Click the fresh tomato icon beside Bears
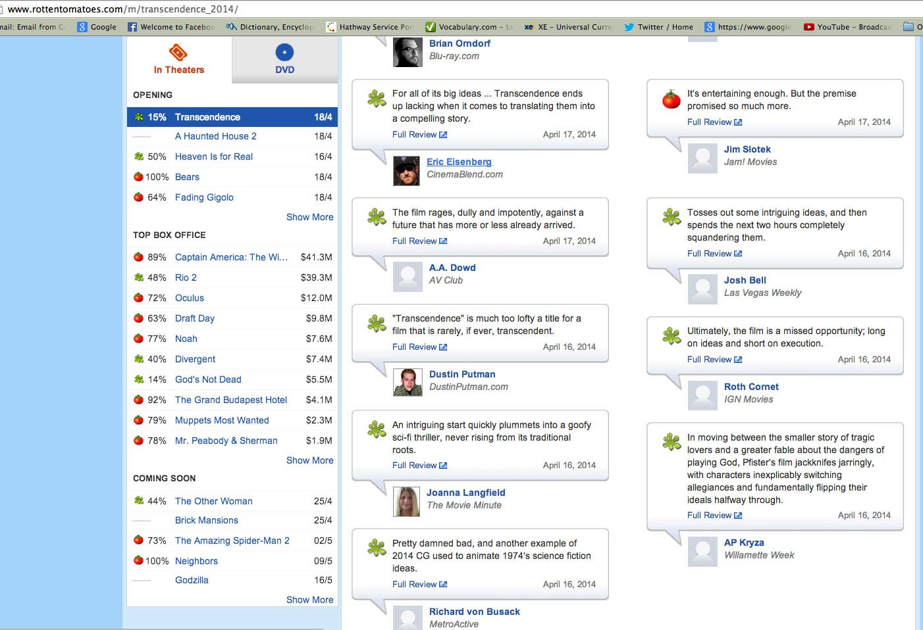This screenshot has width=923, height=630. click(x=138, y=176)
